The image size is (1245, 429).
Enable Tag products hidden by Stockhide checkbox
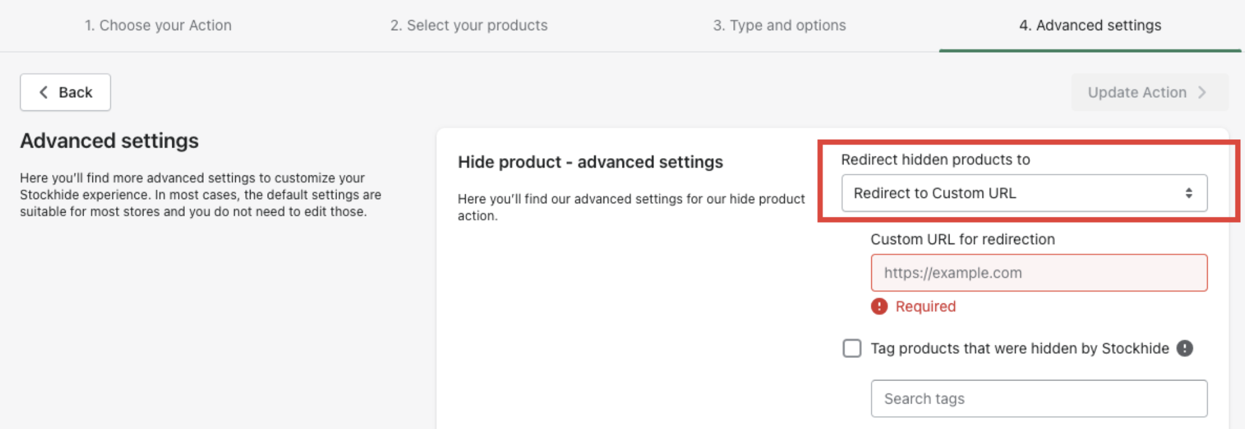click(852, 348)
